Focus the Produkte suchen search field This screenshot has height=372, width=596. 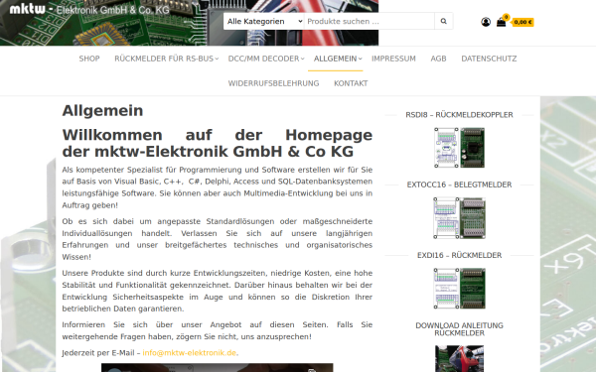pyautogui.click(x=370, y=21)
